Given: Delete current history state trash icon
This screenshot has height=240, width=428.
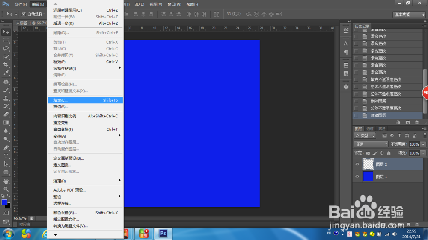Looking at the screenshot, I should 417,123.
